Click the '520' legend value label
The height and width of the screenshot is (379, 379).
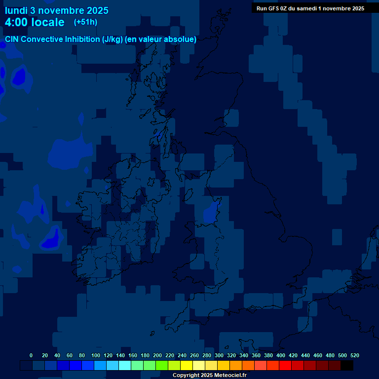tap(354, 355)
